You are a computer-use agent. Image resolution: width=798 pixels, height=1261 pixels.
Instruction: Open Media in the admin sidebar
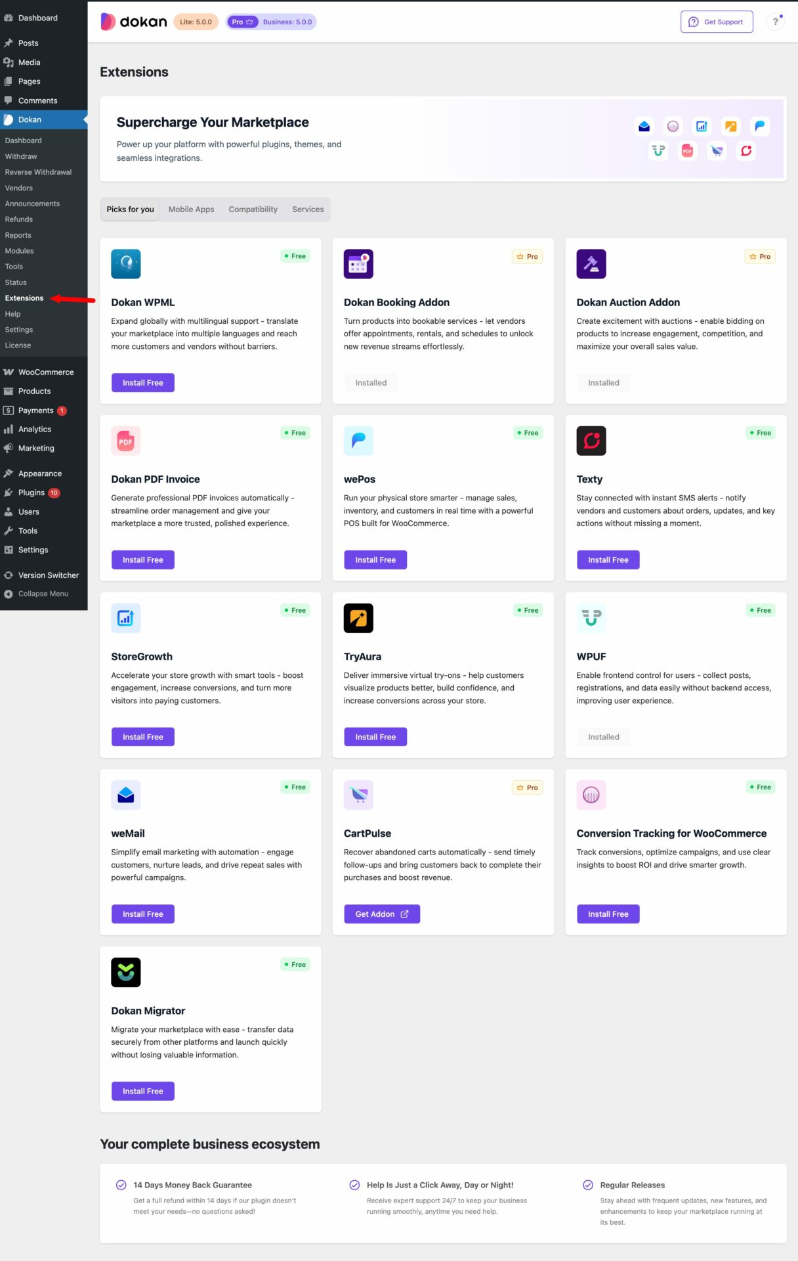click(43, 62)
